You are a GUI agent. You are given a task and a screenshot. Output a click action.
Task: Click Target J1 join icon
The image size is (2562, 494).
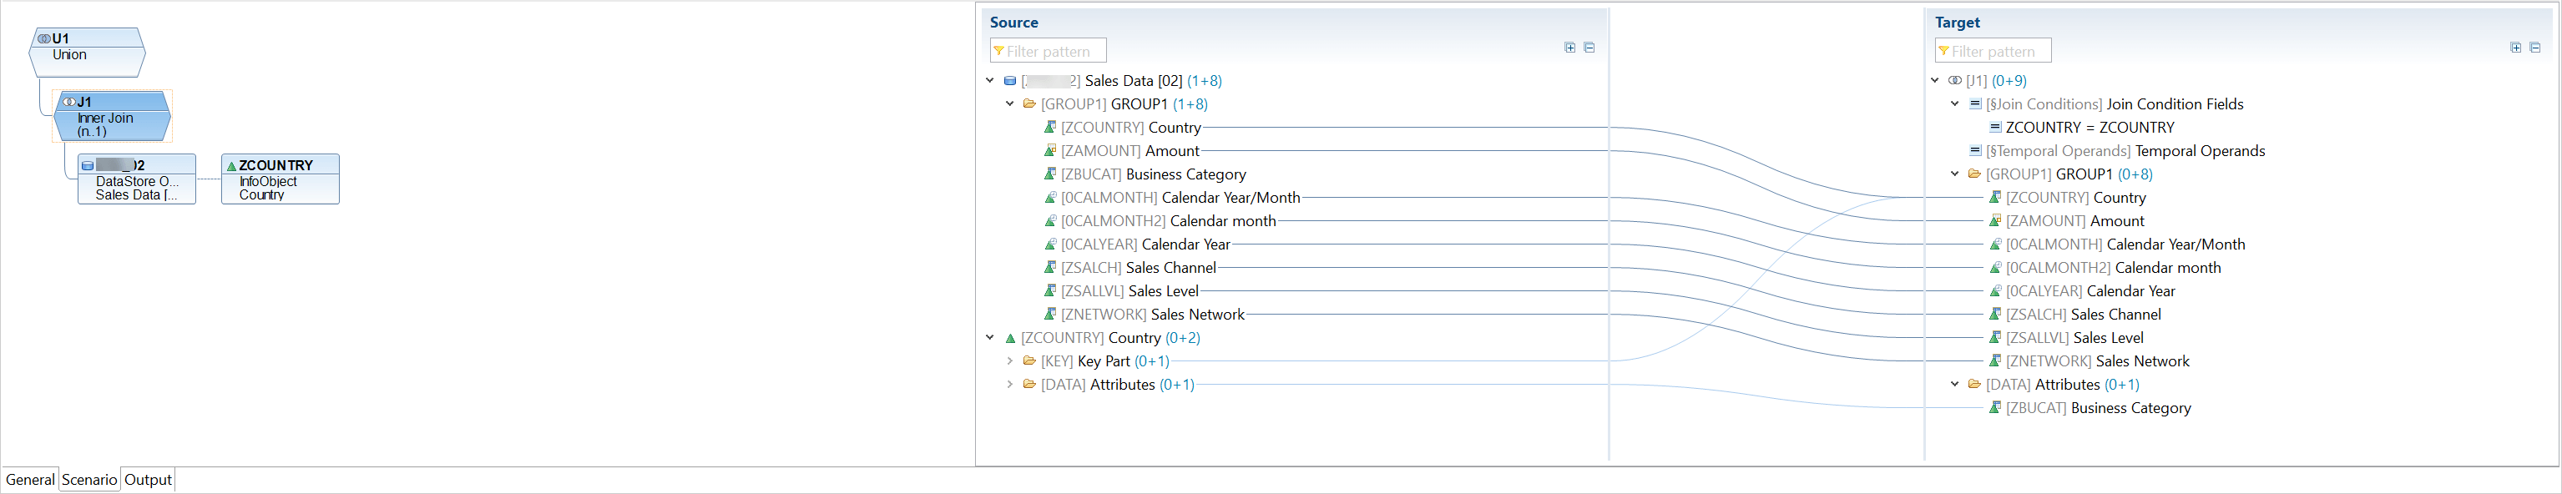point(1954,80)
